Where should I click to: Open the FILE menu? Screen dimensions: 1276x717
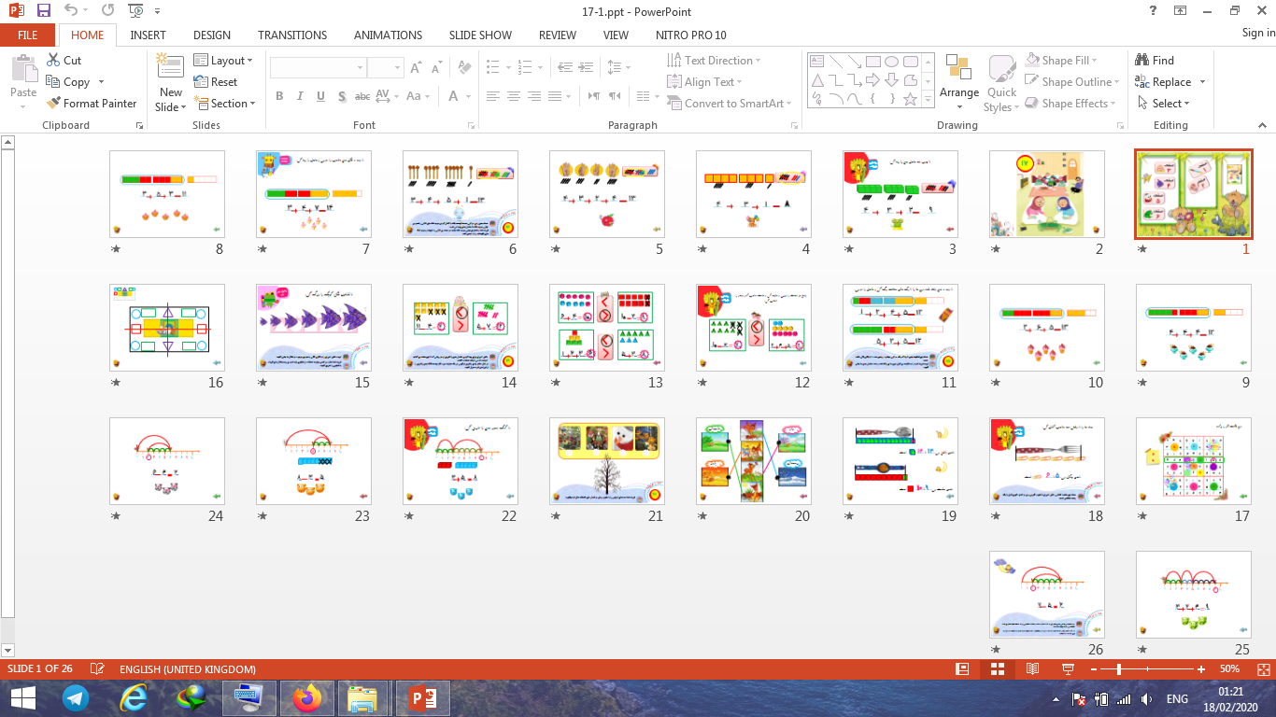pos(27,35)
